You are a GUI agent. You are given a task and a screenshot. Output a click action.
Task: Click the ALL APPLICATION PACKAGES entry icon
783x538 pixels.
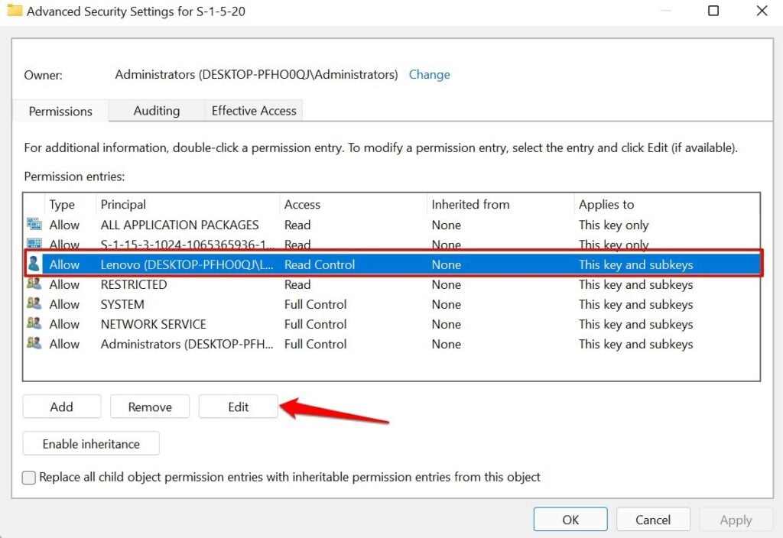coord(34,225)
